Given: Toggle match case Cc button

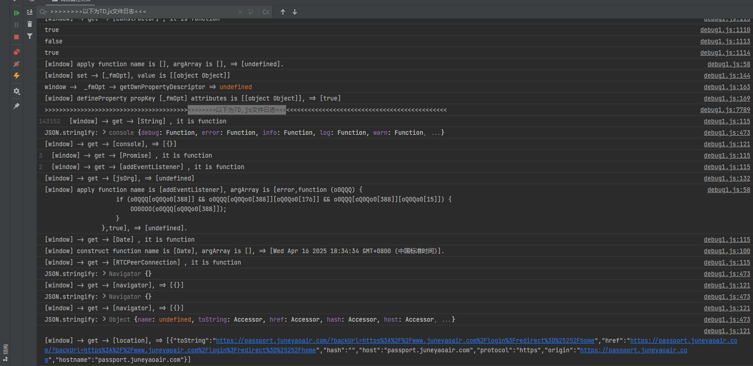Looking at the screenshot, I should (266, 12).
